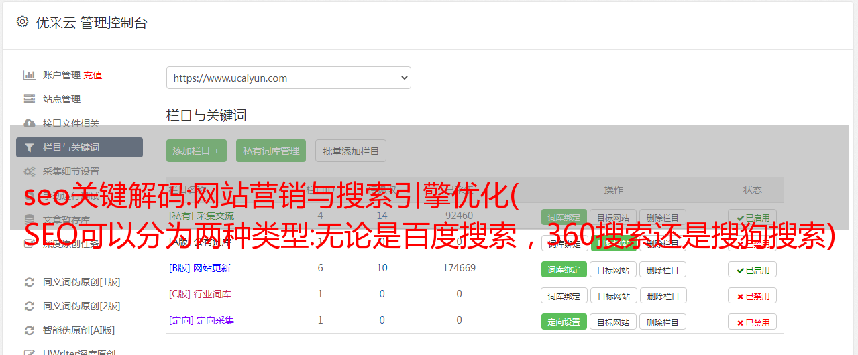The height and width of the screenshot is (355, 858).
Task: Click the database icon for 文章暂存库
Action: coord(30,219)
